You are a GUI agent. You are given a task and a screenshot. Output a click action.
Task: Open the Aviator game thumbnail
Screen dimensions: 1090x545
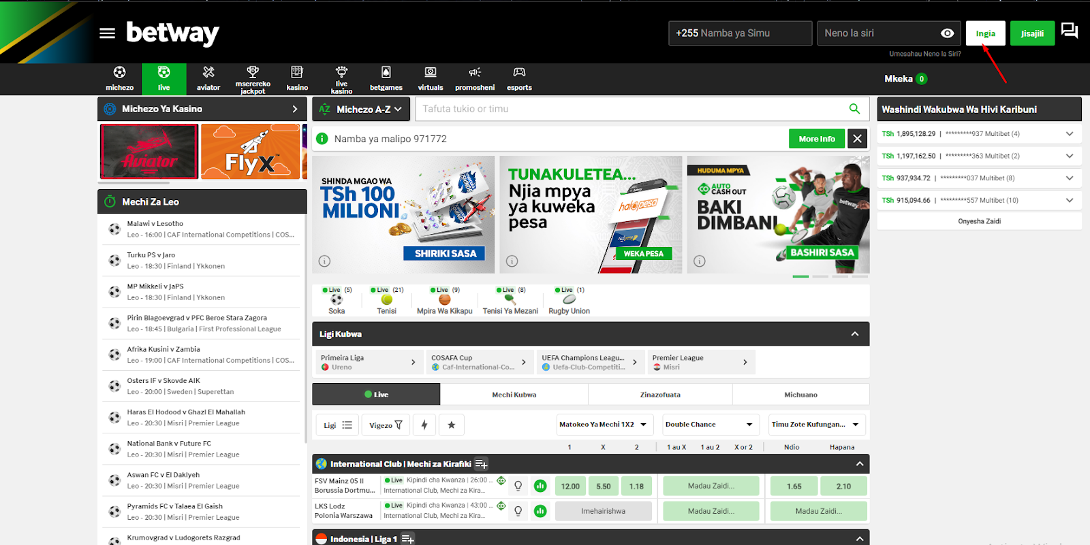pos(149,151)
